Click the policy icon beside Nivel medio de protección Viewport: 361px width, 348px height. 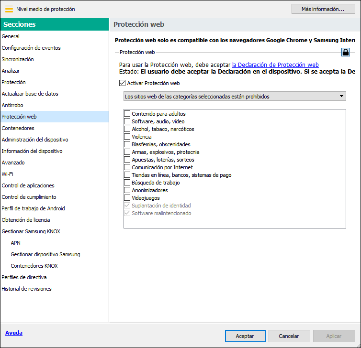tap(9, 9)
